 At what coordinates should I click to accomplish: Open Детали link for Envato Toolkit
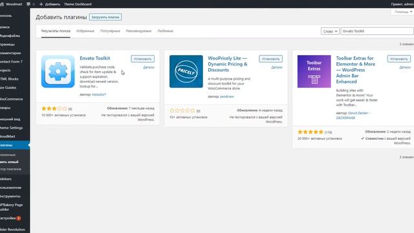149,67
